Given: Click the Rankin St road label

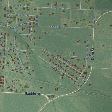Looking at the screenshot, I should click(32, 94).
